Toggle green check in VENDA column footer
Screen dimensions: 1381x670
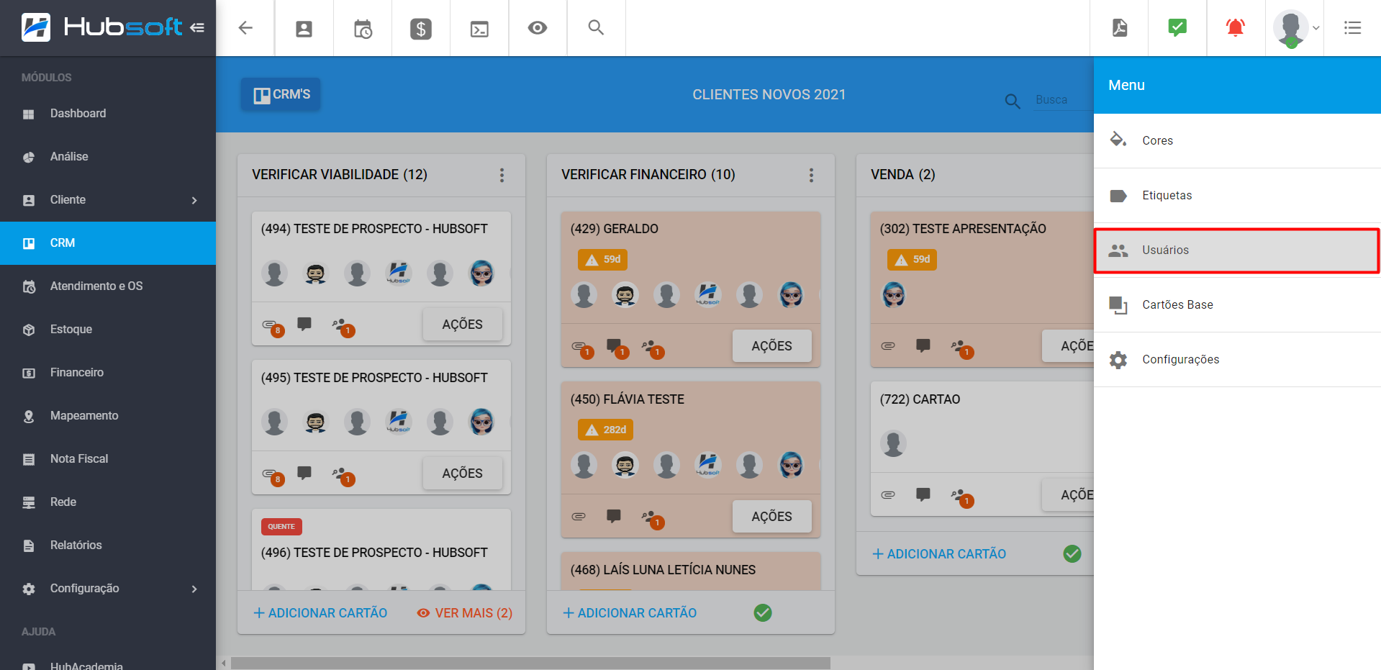point(1072,553)
